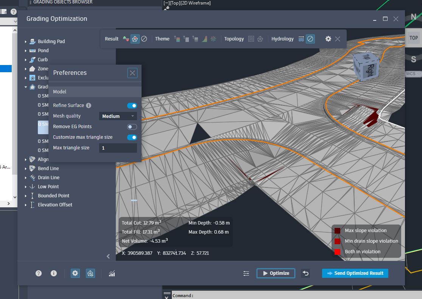
Task: Click Send Optimized Result button
Action: (x=355, y=273)
